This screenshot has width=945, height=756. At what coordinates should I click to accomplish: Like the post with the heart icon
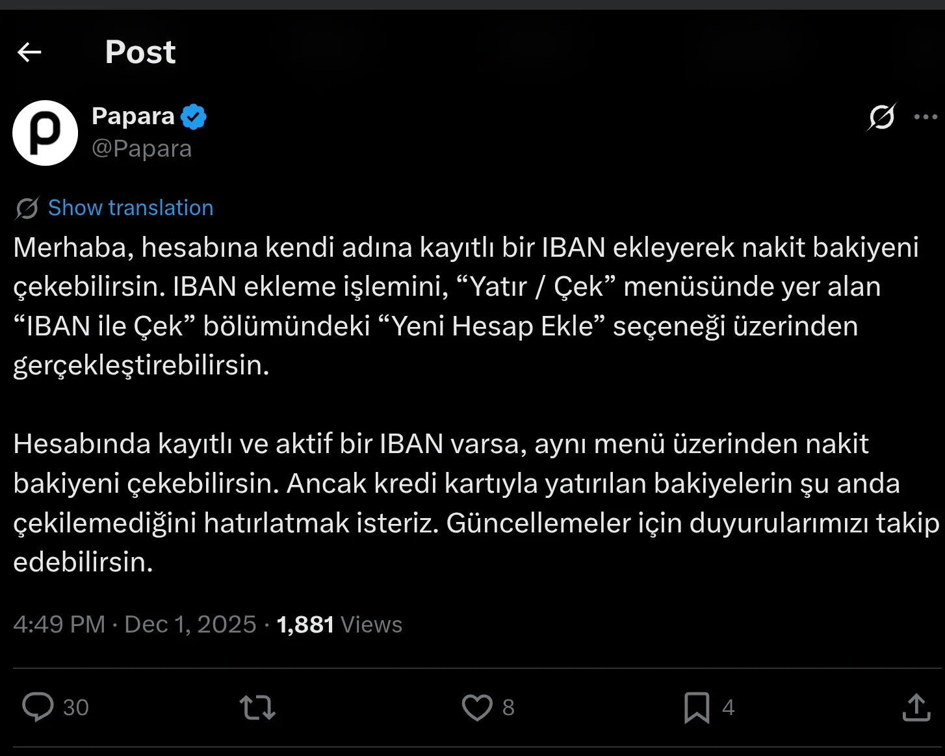click(477, 707)
